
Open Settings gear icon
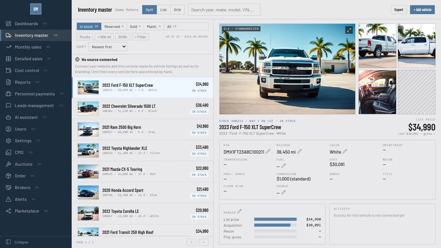pyautogui.click(x=8, y=141)
